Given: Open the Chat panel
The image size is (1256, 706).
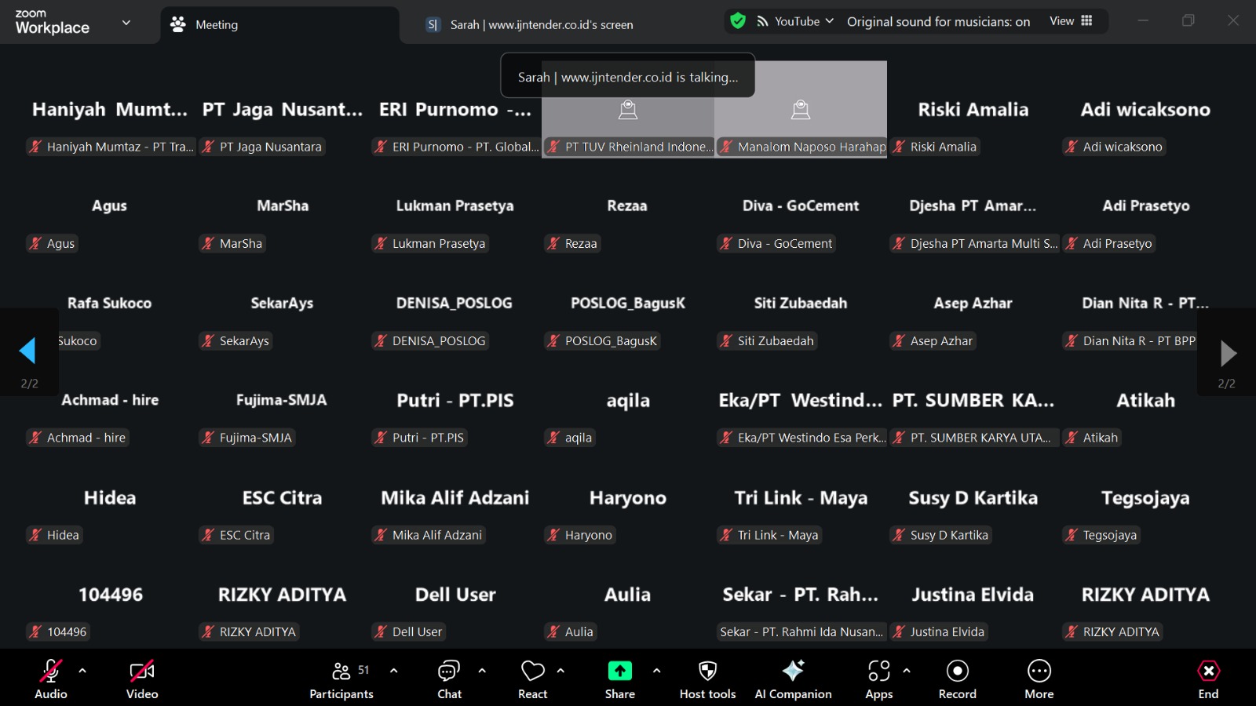Looking at the screenshot, I should point(449,679).
